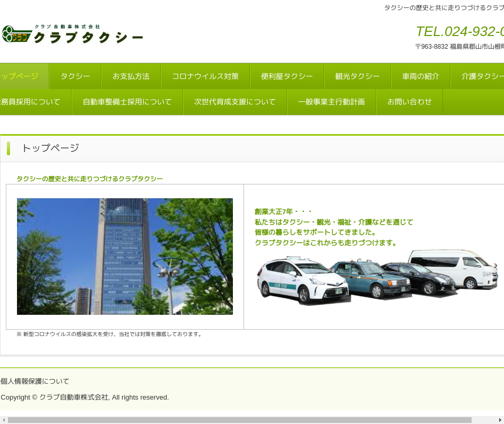The height and width of the screenshot is (424, 504).
Task: Open 一般事業主行動計画 page
Action: coord(332,102)
